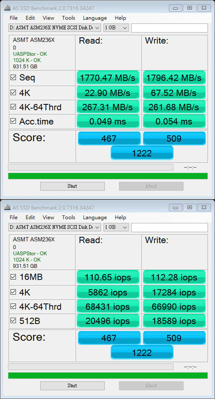This screenshot has width=215, height=399.
Task: Click 16MB write result 112.28 iops
Action: (174, 277)
